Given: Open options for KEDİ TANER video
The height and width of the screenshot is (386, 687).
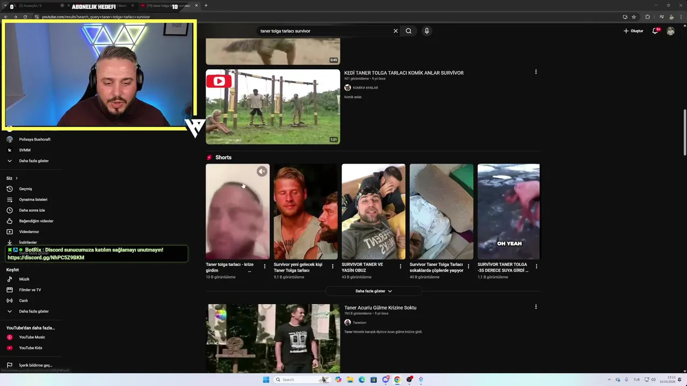Looking at the screenshot, I should tap(536, 72).
